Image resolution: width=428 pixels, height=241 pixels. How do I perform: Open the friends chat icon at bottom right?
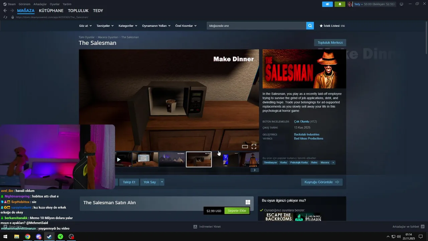tap(423, 227)
